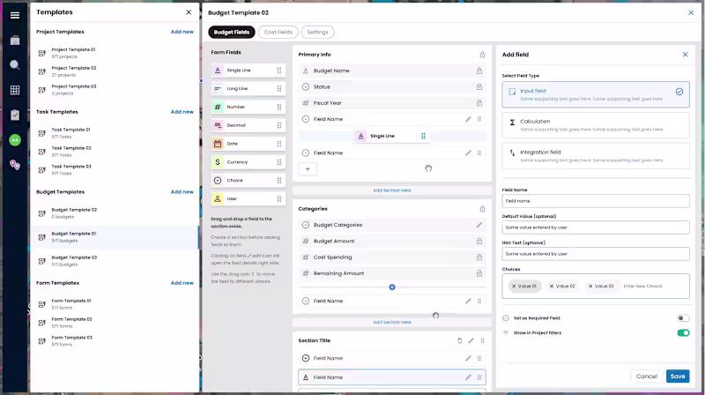Open the clipboard tasks icon in the sidebar
The height and width of the screenshot is (395, 705).
click(15, 116)
